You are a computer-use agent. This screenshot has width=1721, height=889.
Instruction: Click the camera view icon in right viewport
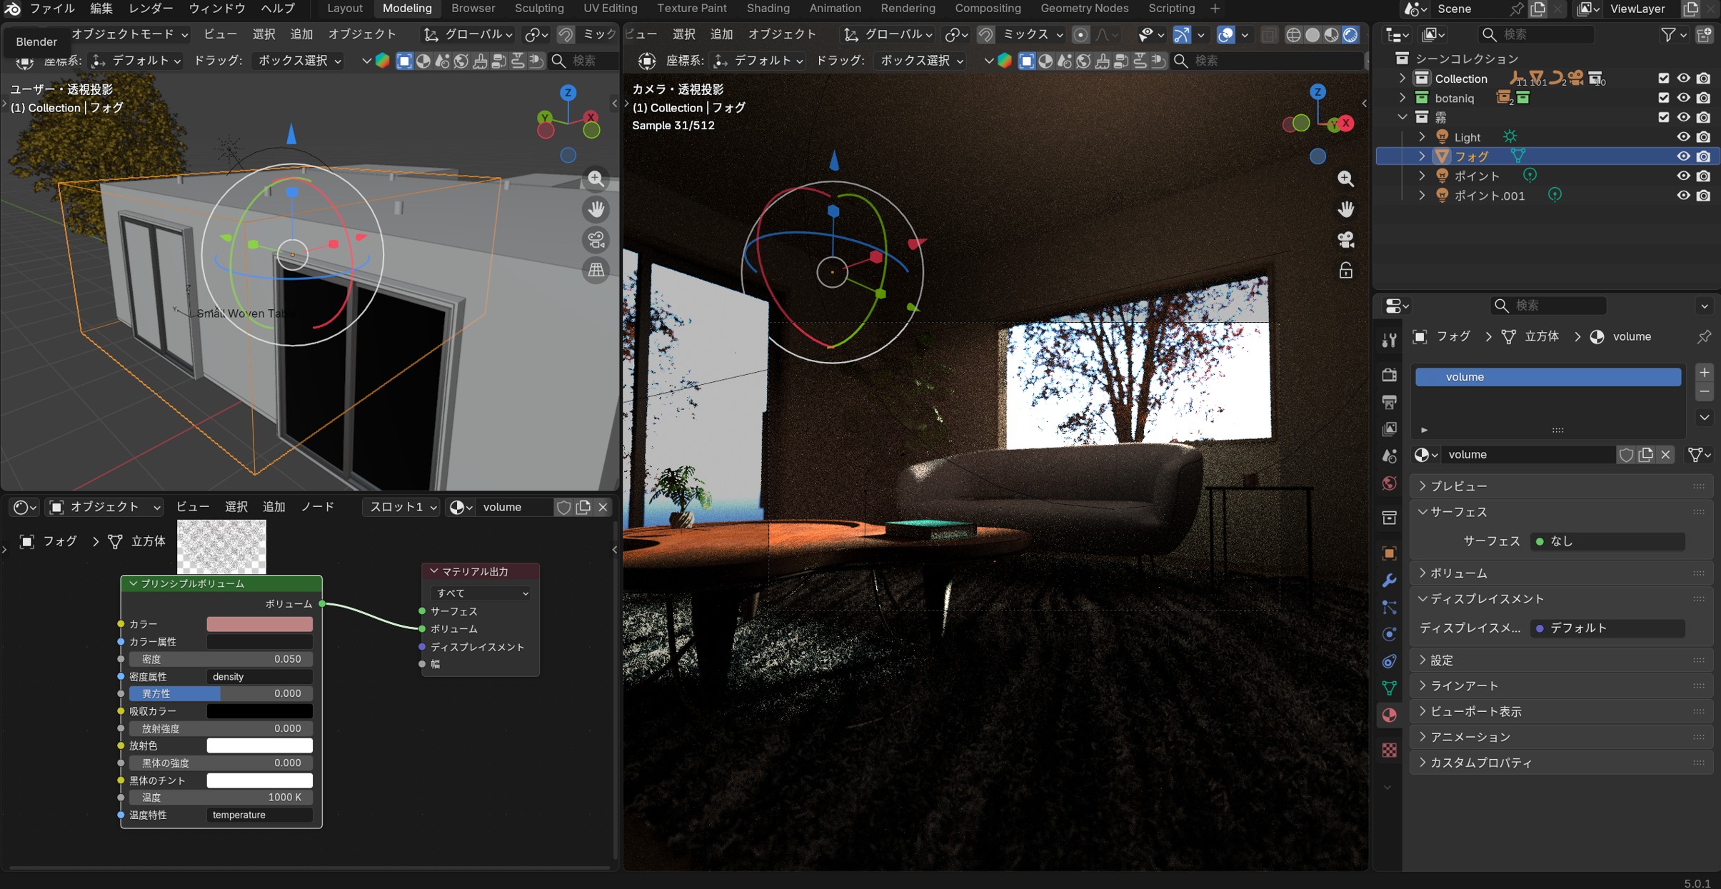(1345, 240)
